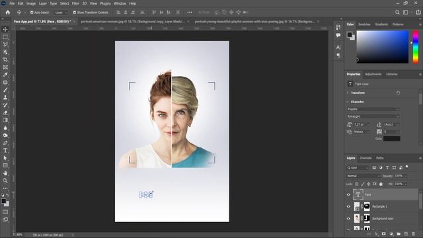Hide the Rectangle 1 layer
423x238 pixels.
(348, 206)
